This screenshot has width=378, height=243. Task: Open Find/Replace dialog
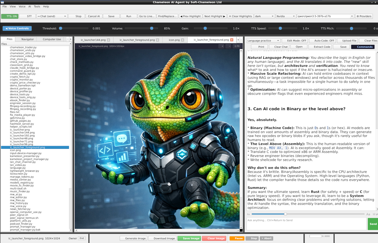(167, 16)
